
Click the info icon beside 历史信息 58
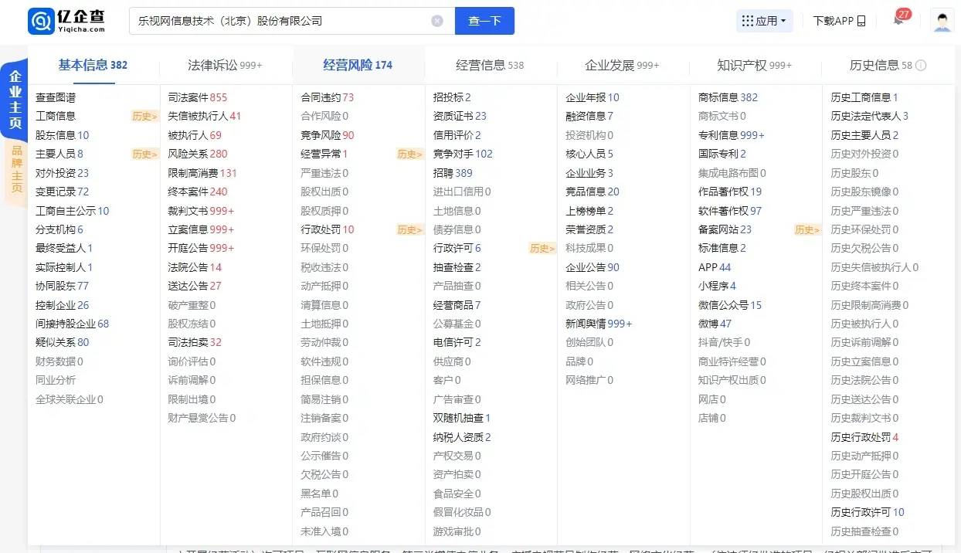coord(921,66)
